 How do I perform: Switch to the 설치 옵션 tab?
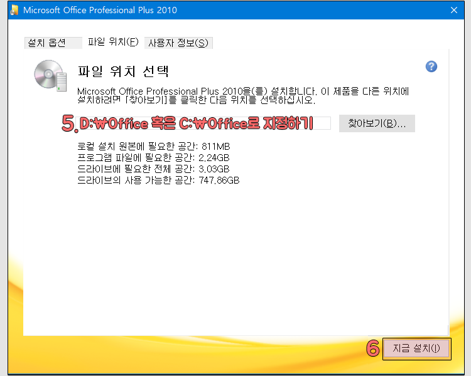point(53,43)
